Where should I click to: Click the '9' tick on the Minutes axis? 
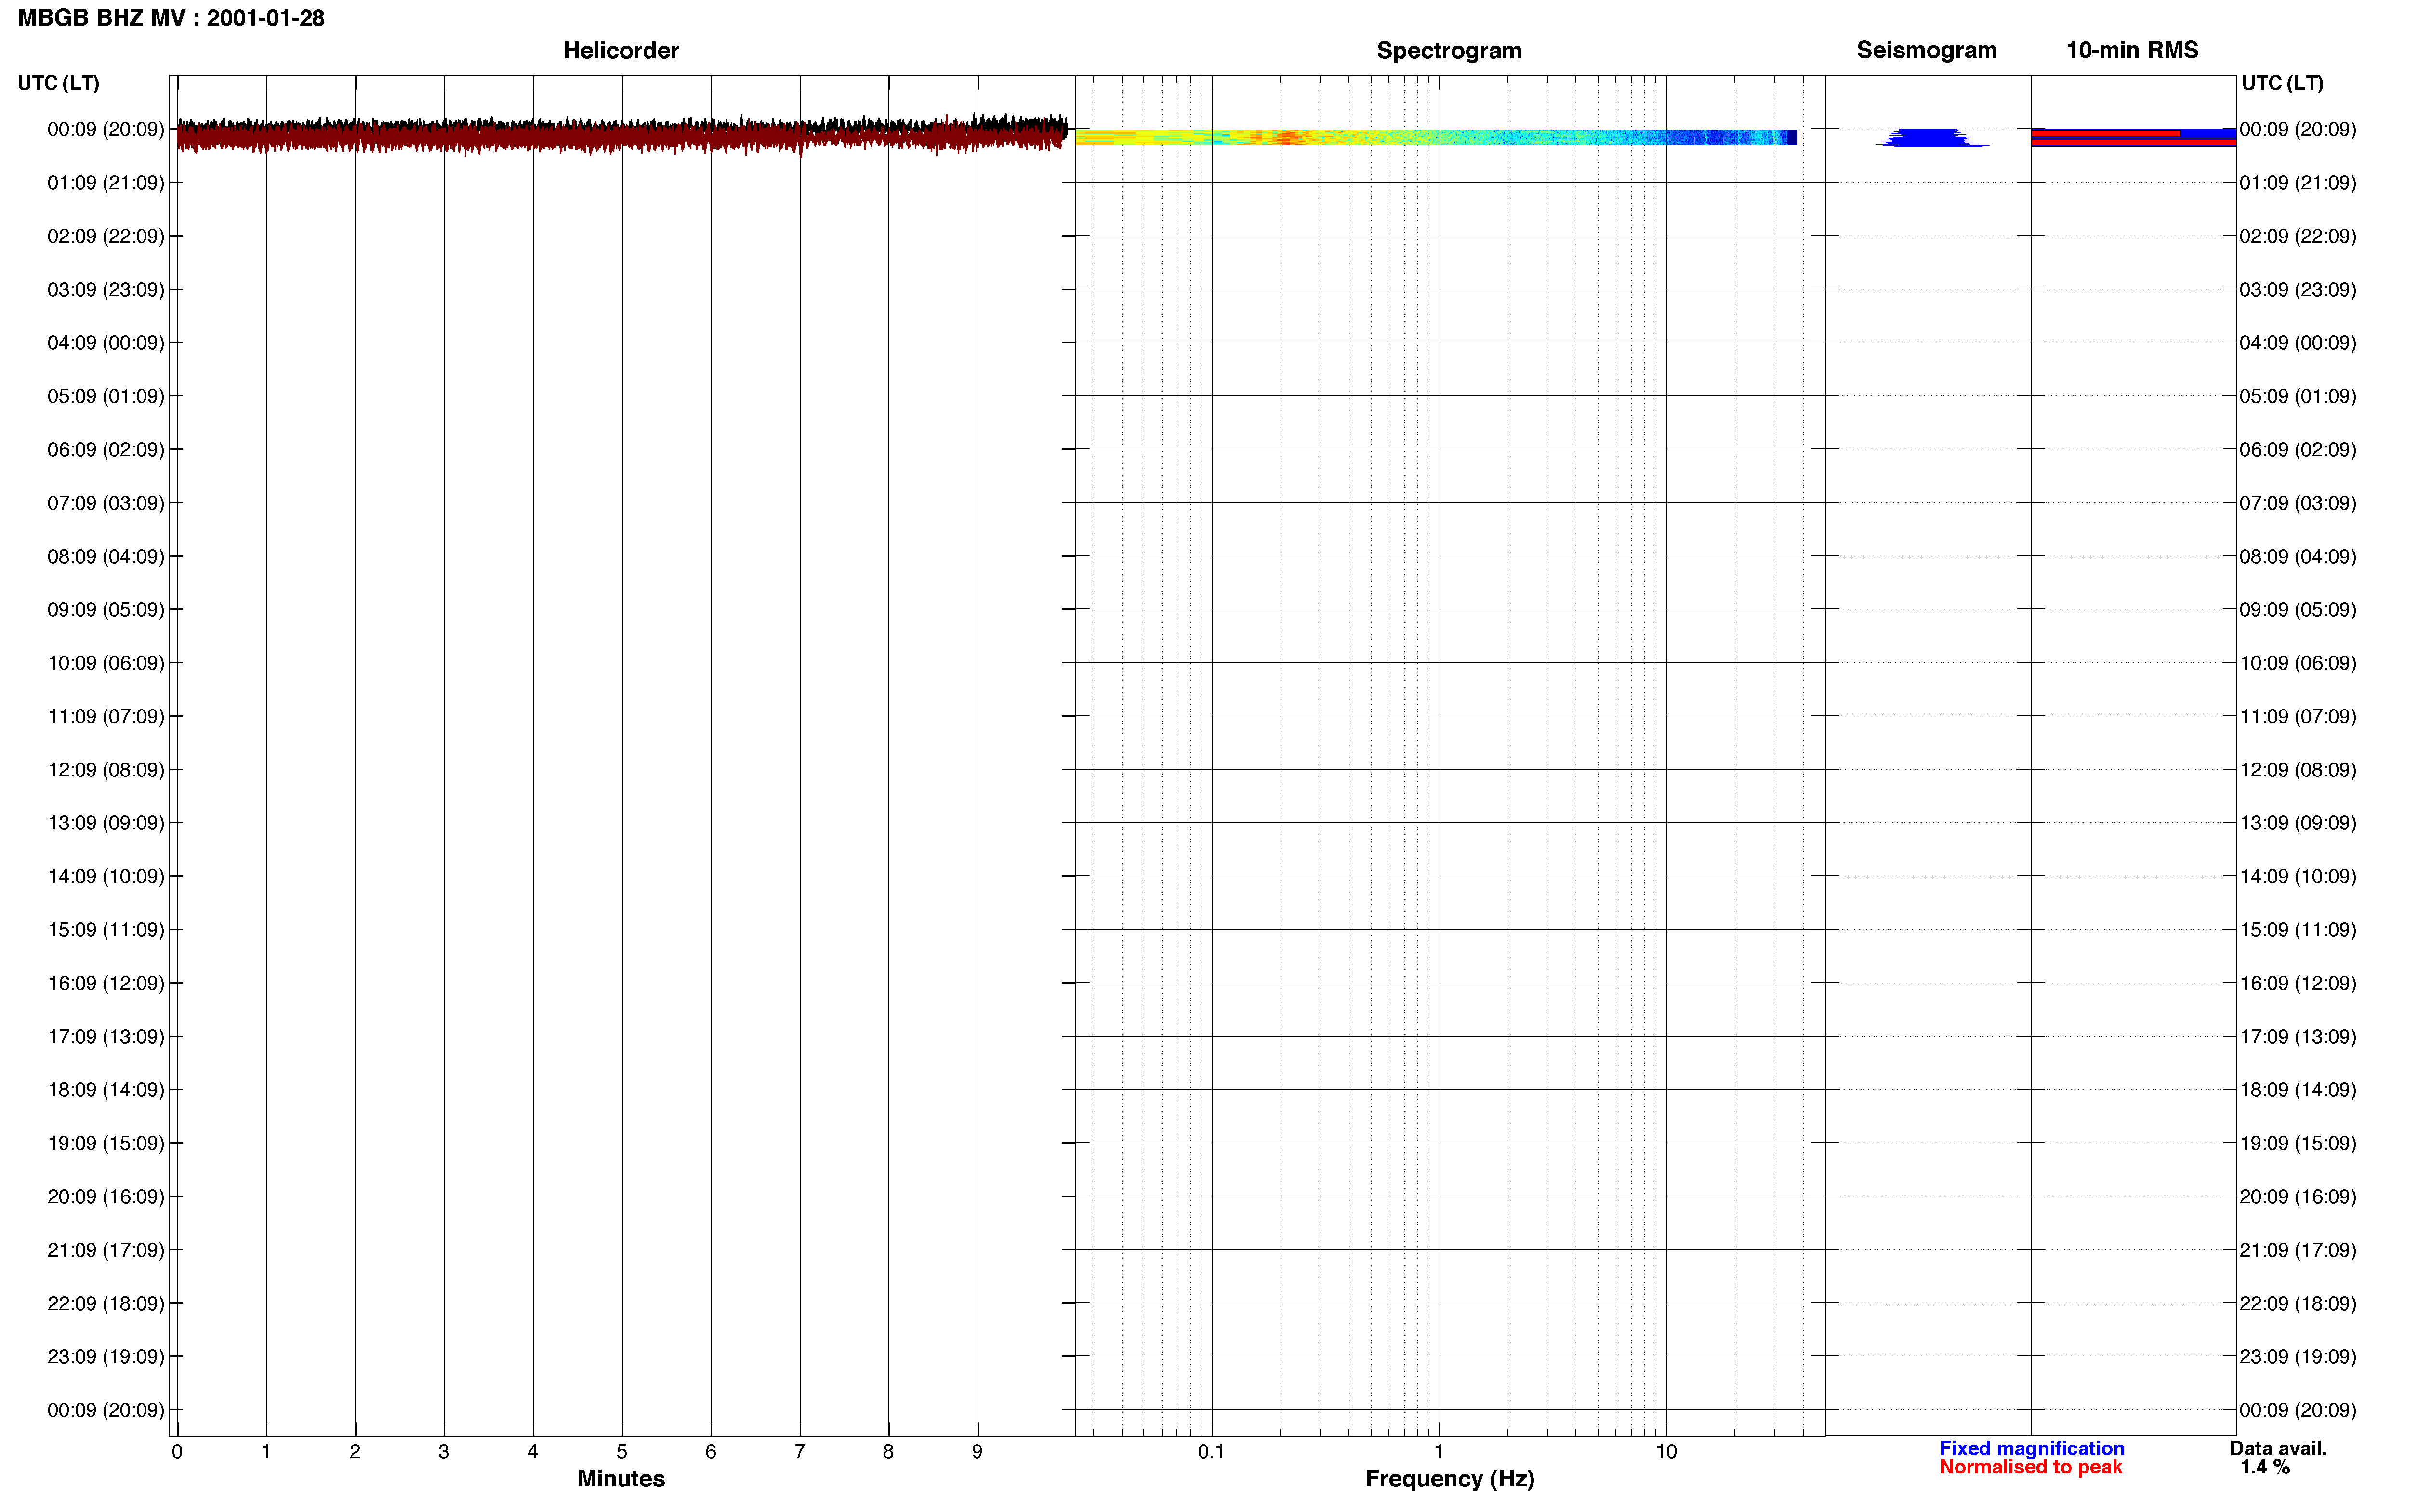click(x=977, y=1451)
